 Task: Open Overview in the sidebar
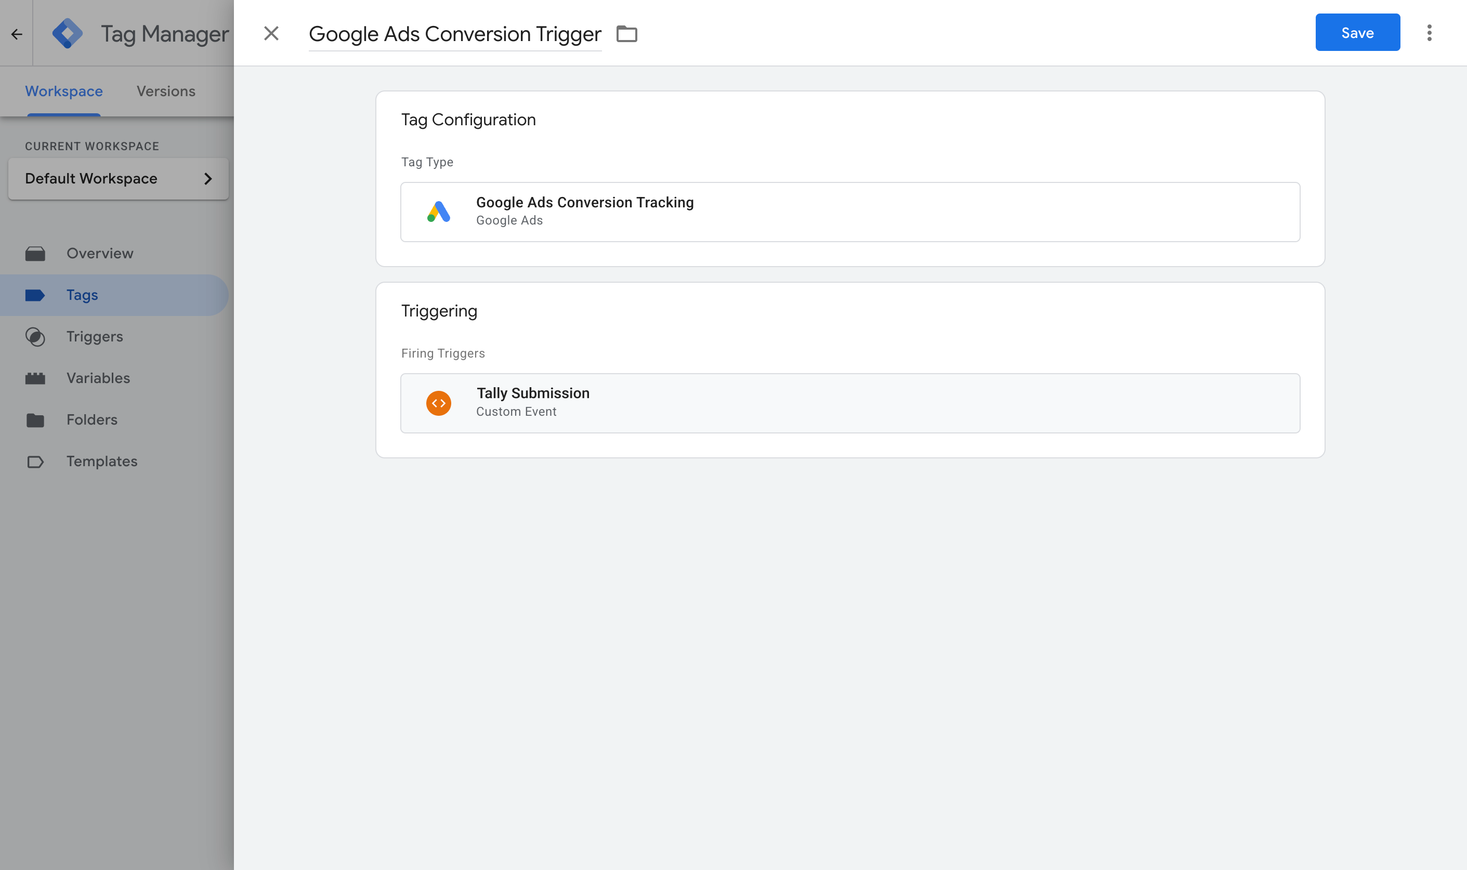click(114, 253)
